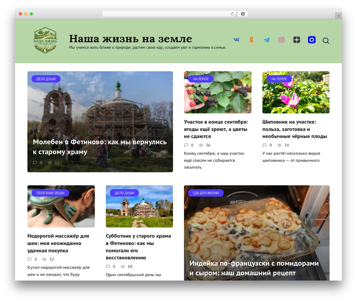Reload page via browser refresh icon

tap(232, 14)
